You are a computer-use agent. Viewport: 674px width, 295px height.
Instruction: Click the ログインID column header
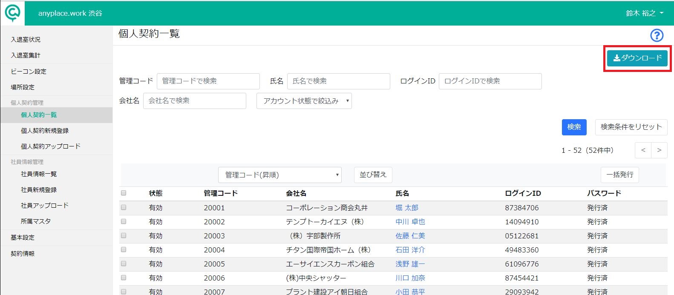click(x=523, y=193)
